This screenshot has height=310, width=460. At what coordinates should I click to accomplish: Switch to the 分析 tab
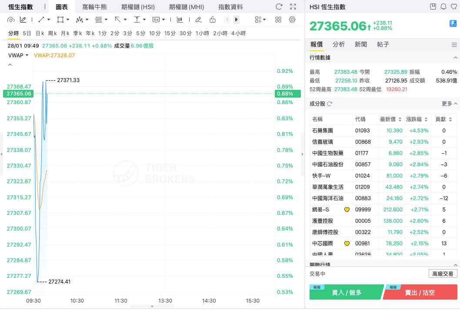click(339, 44)
